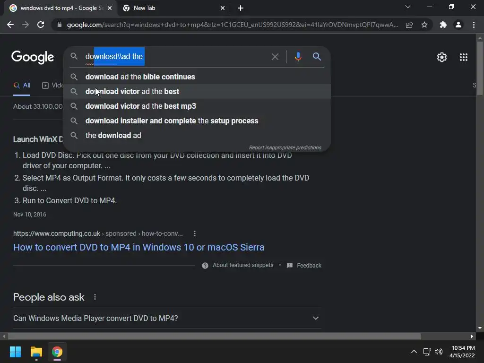Viewport: 484px width, 363px height.
Task: Click the 'Run to Convert DVD to MP4.' step
Action: click(69, 200)
